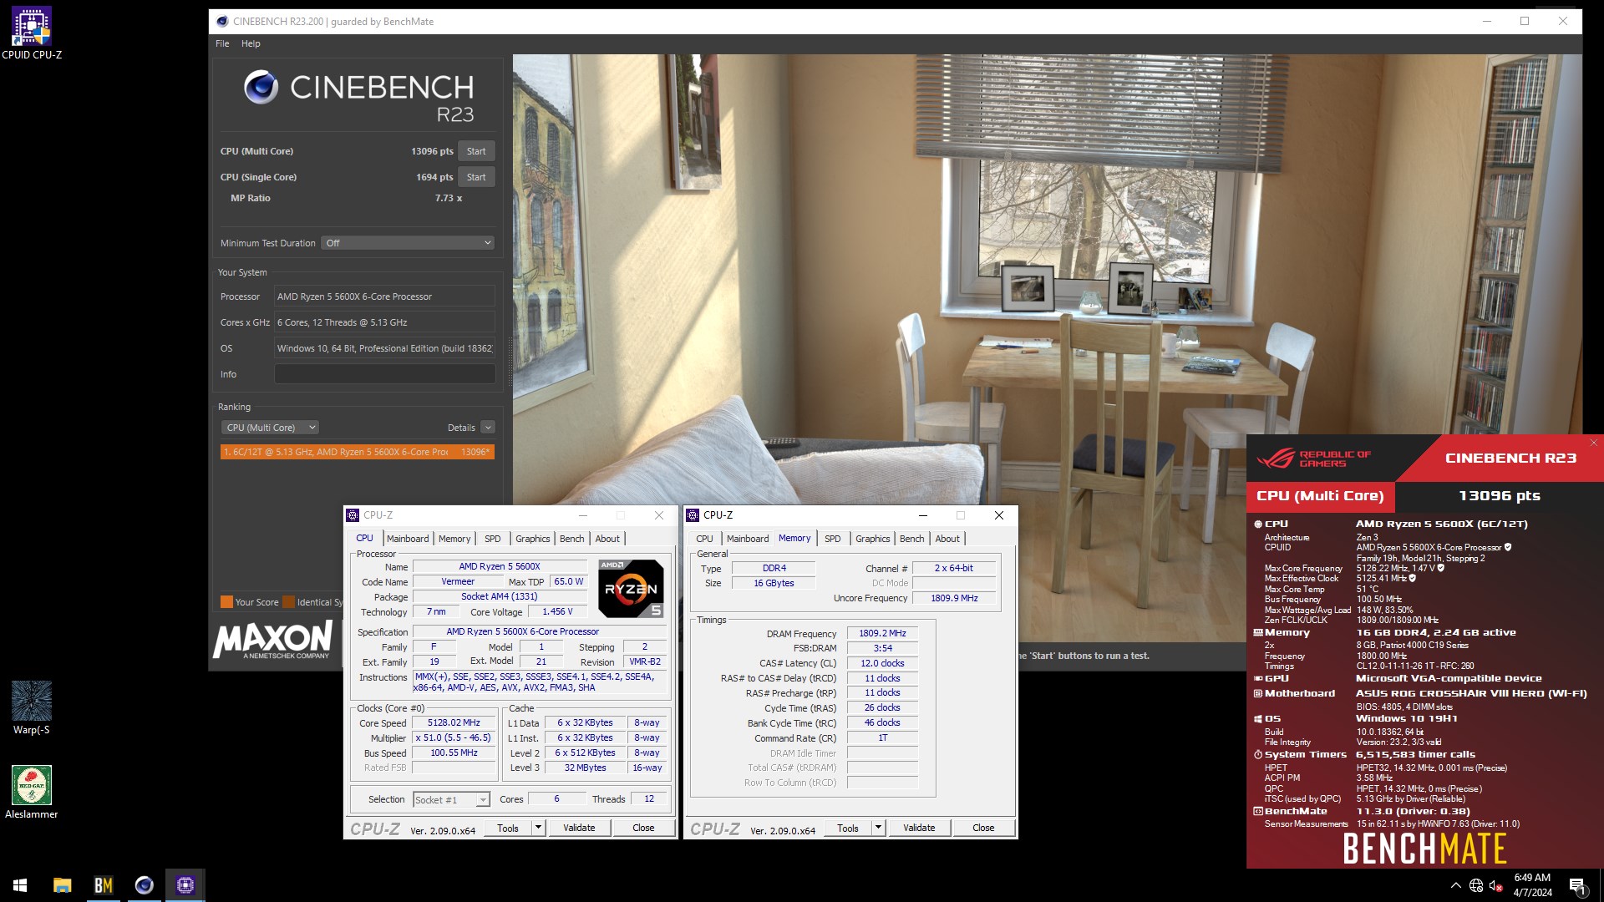Open CPU tab in right CPU-Z window
Screen dimensions: 1604x902
pos(704,539)
